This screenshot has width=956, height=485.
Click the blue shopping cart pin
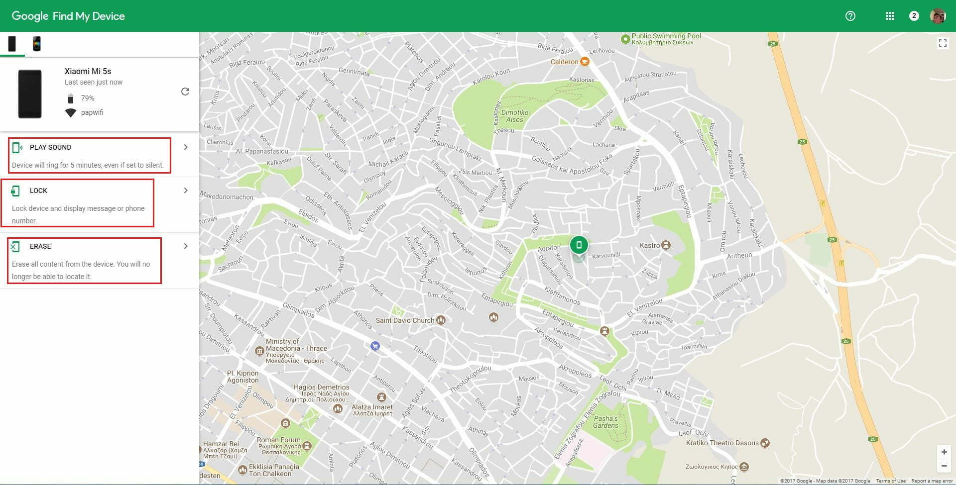pos(375,346)
